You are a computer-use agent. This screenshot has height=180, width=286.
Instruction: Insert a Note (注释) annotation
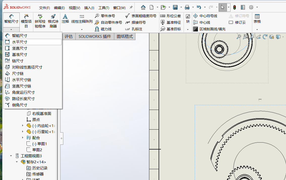[65, 19]
